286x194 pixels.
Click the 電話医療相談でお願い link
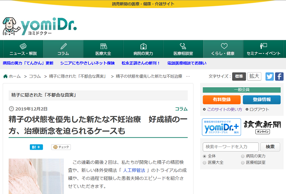187,63
